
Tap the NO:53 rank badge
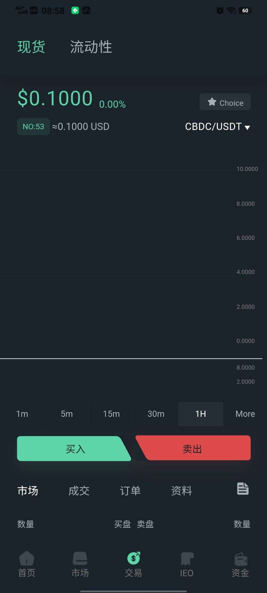pos(33,127)
